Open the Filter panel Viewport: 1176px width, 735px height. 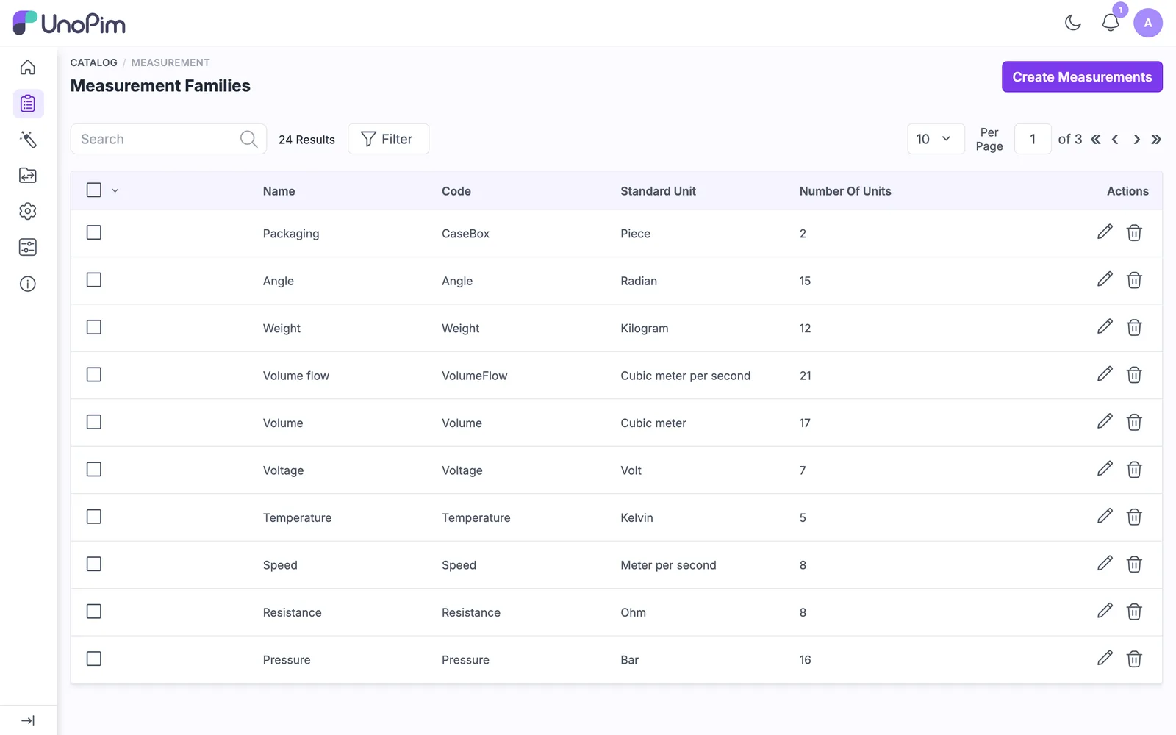[388, 139]
